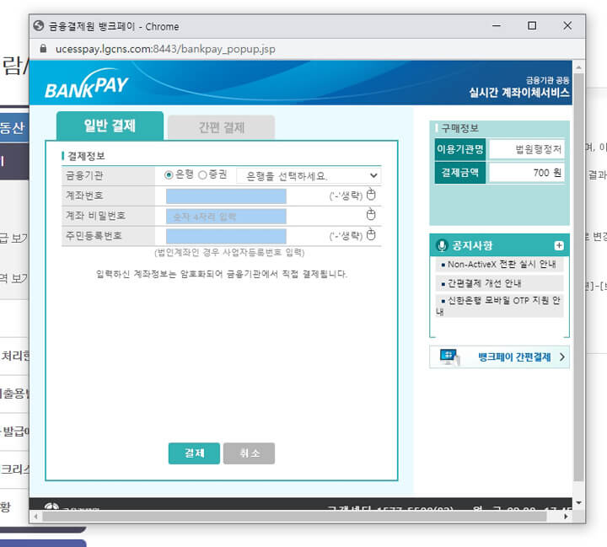This screenshot has height=547, width=607.
Task: Click the microphone icon beside 공지사항
Action: click(x=441, y=245)
